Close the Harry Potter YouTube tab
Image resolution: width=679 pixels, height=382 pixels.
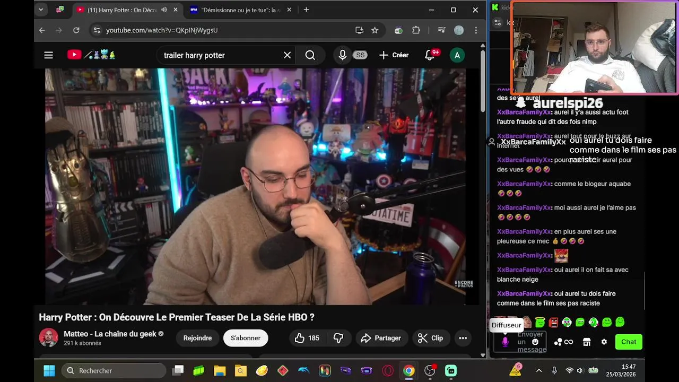click(176, 10)
